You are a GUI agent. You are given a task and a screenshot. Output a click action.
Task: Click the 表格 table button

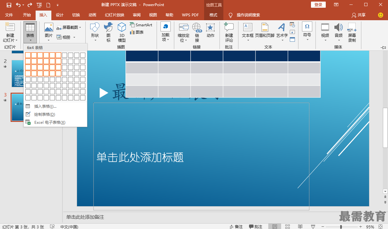pos(30,32)
